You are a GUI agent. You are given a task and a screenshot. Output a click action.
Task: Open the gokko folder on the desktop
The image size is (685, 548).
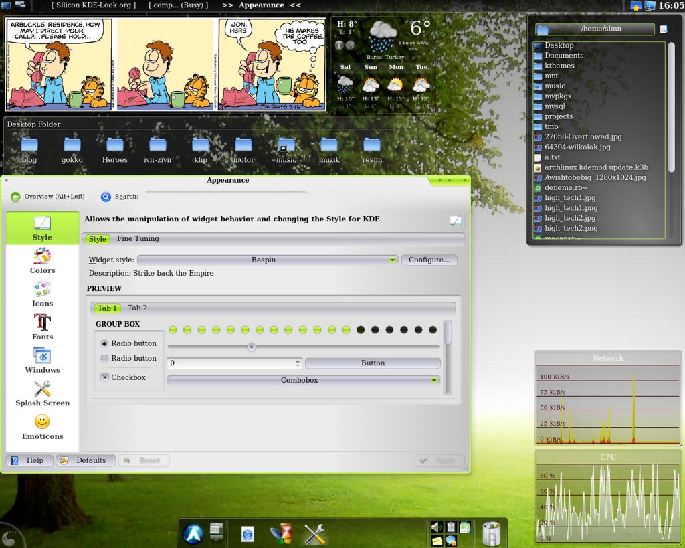coord(72,150)
